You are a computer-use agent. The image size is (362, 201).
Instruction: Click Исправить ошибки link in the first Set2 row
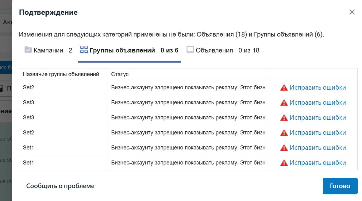318,88
